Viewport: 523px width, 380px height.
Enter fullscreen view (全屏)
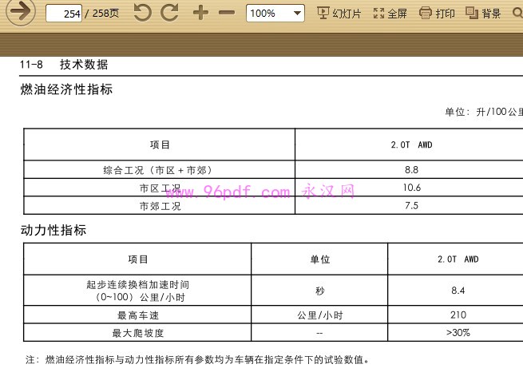point(390,14)
